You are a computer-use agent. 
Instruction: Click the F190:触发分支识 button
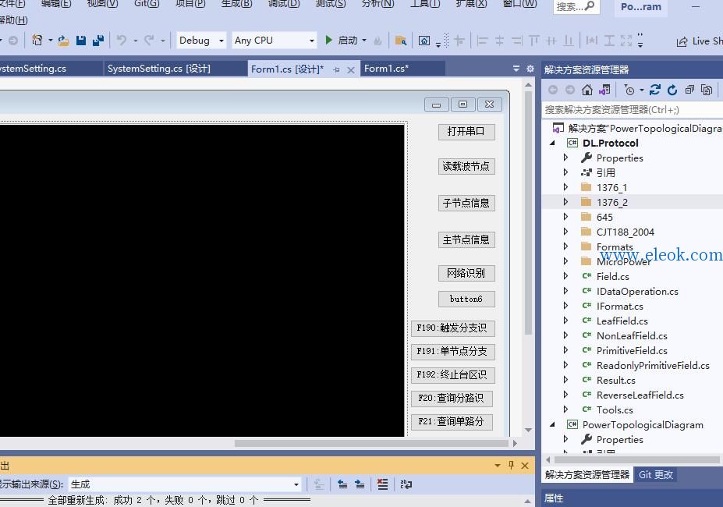(x=452, y=328)
